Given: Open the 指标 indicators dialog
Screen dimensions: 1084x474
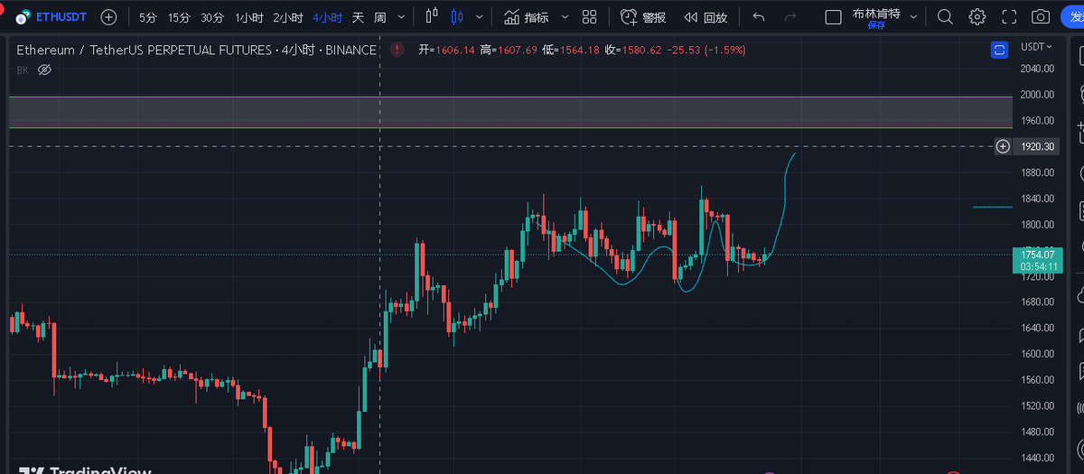Looking at the screenshot, I should click(527, 17).
